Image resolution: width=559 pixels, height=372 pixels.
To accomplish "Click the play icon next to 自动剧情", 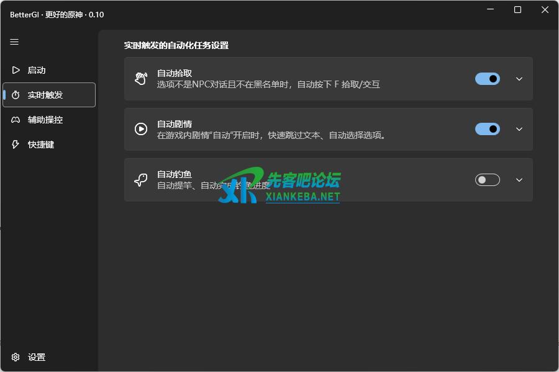I will (140, 129).
